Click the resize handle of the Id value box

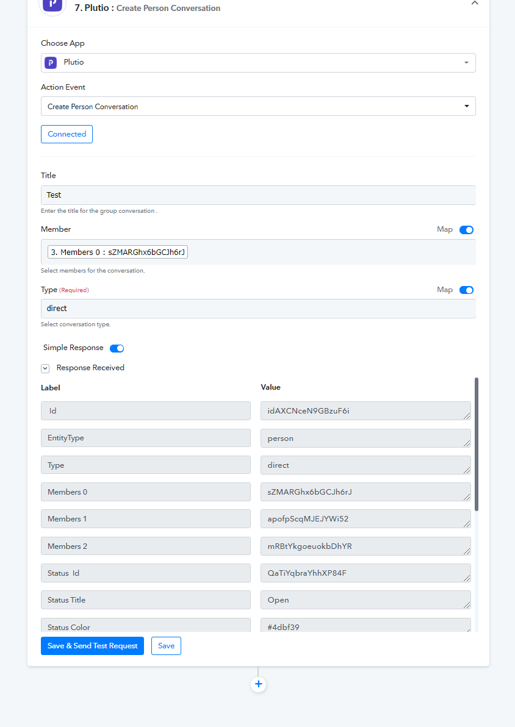(x=467, y=416)
